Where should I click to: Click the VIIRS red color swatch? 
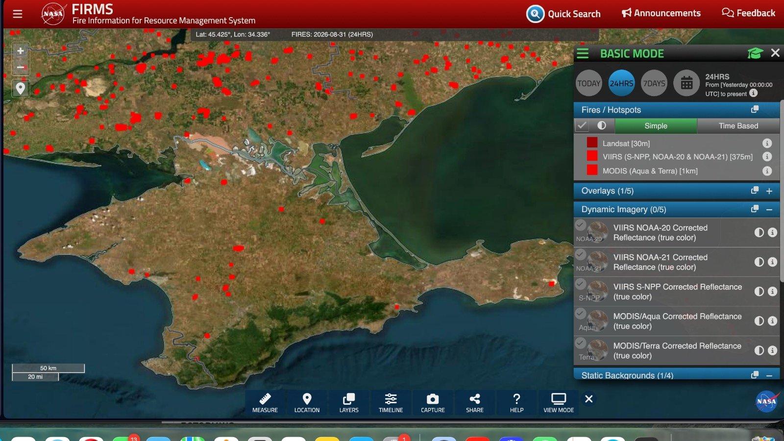[x=592, y=156]
